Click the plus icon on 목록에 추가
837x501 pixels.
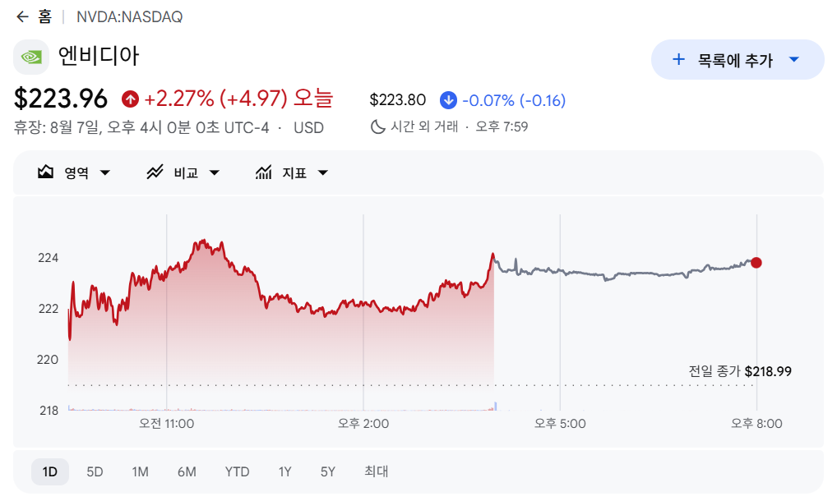[x=678, y=59]
